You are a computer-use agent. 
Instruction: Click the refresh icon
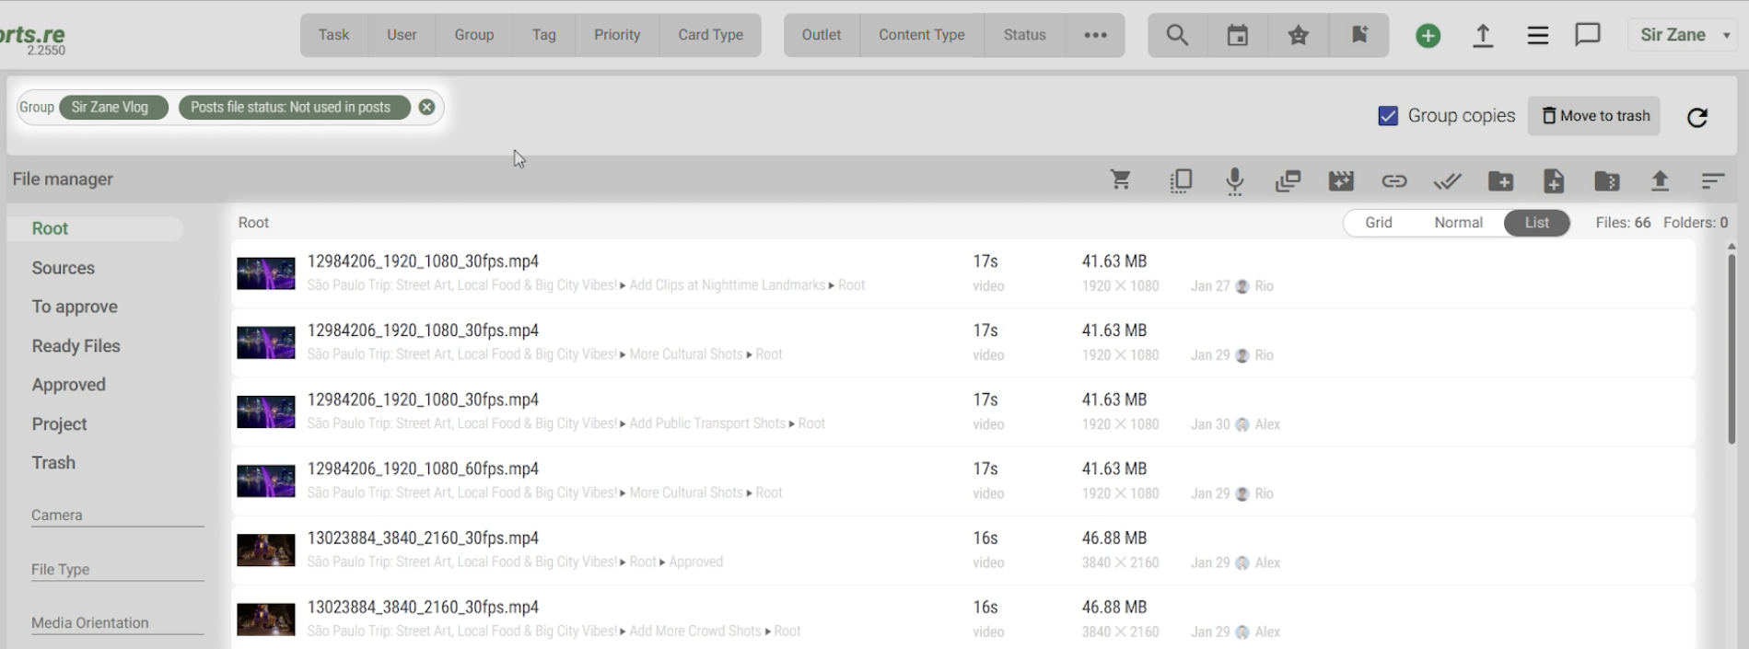tap(1697, 117)
